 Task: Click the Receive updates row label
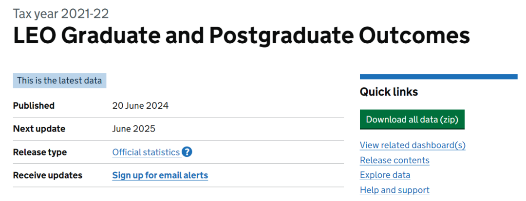click(x=48, y=175)
